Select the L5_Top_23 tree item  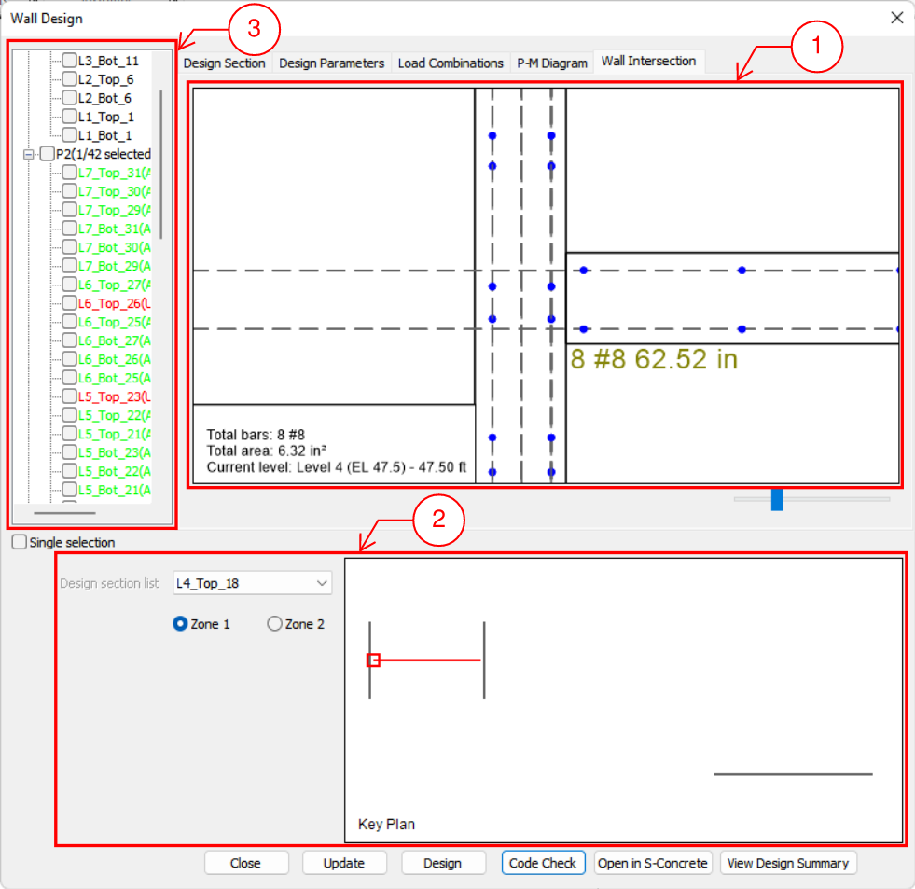pyautogui.click(x=114, y=396)
